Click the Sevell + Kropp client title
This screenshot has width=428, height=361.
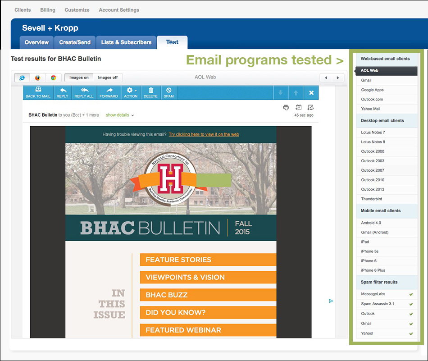click(50, 28)
